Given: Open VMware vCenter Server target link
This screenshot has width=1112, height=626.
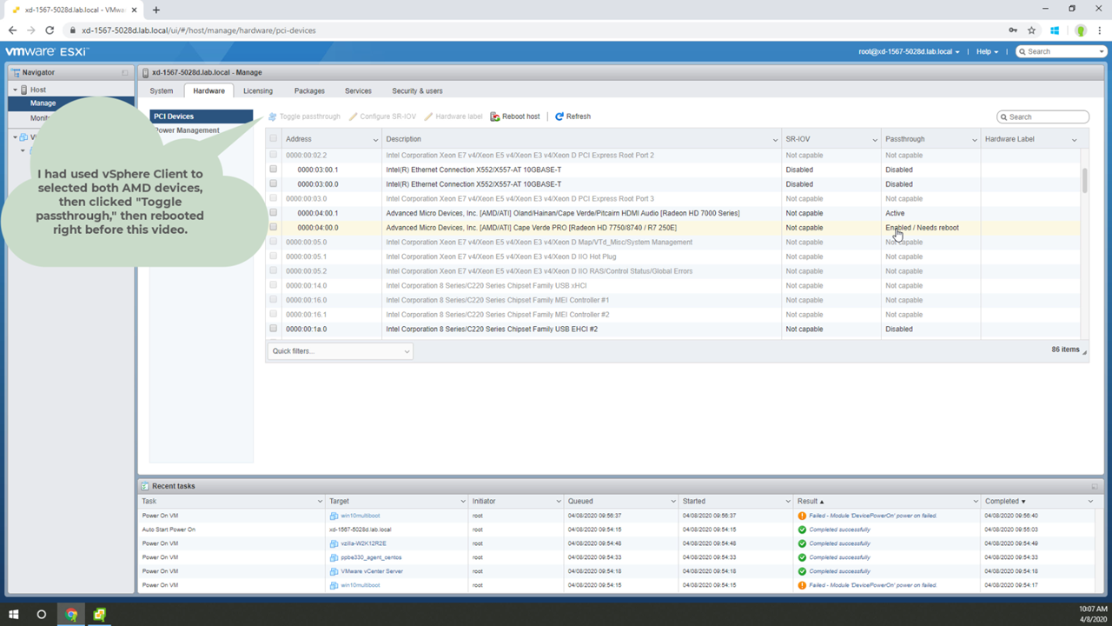Looking at the screenshot, I should (372, 571).
